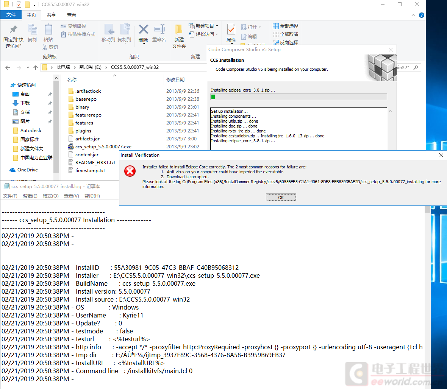Viewport: 447px width, 389px height.
Task: Click the Forward navigation arrow
Action: pyautogui.click(x=19, y=67)
